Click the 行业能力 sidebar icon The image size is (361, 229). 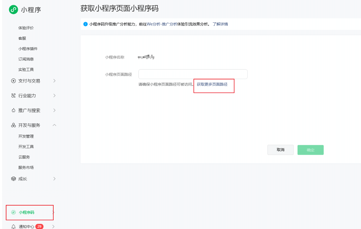14,96
